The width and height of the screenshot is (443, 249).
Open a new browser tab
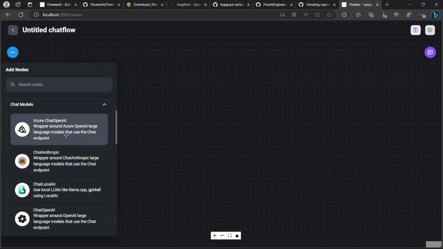pyautogui.click(x=387, y=4)
